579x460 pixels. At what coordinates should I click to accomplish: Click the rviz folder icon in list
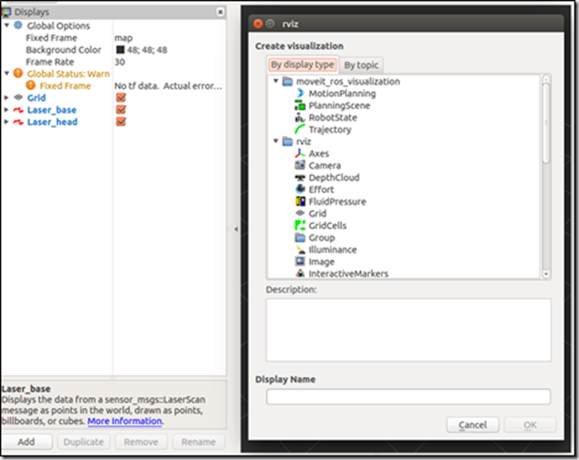coord(287,141)
